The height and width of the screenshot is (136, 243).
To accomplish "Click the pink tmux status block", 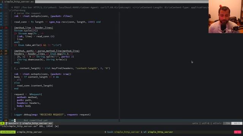I will point(238,132).
